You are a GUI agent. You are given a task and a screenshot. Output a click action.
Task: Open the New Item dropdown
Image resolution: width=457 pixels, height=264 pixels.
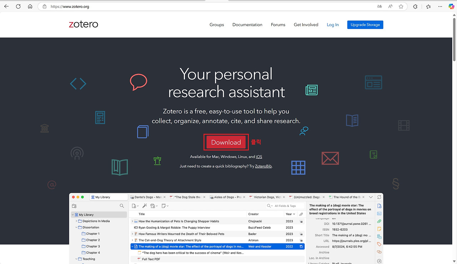click(x=135, y=206)
